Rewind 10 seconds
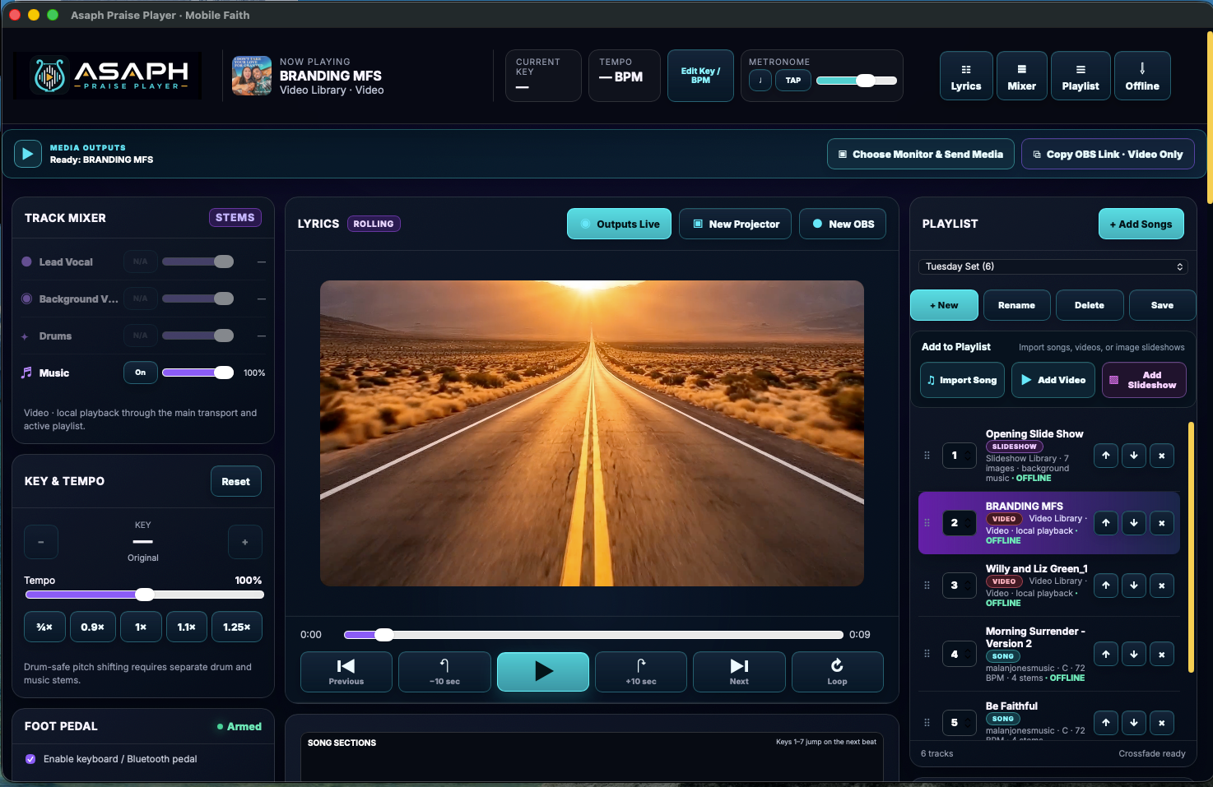This screenshot has height=787, width=1213. (444, 672)
